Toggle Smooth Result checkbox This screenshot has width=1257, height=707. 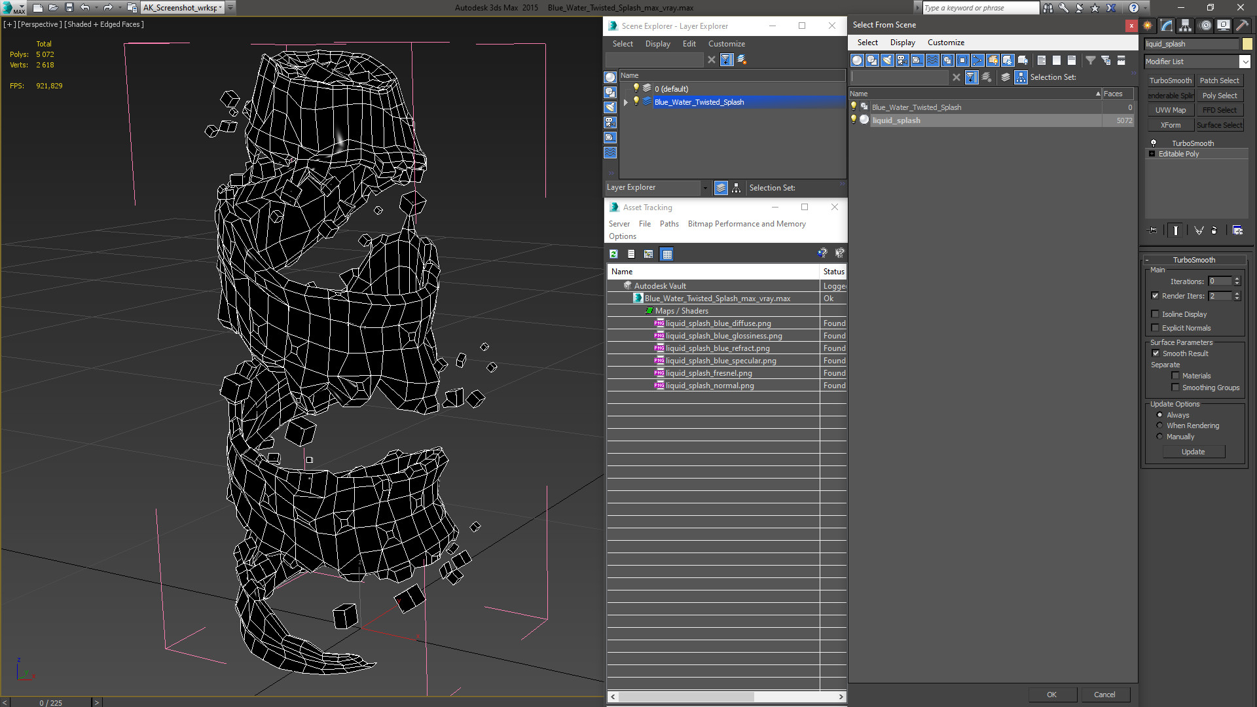coord(1156,353)
